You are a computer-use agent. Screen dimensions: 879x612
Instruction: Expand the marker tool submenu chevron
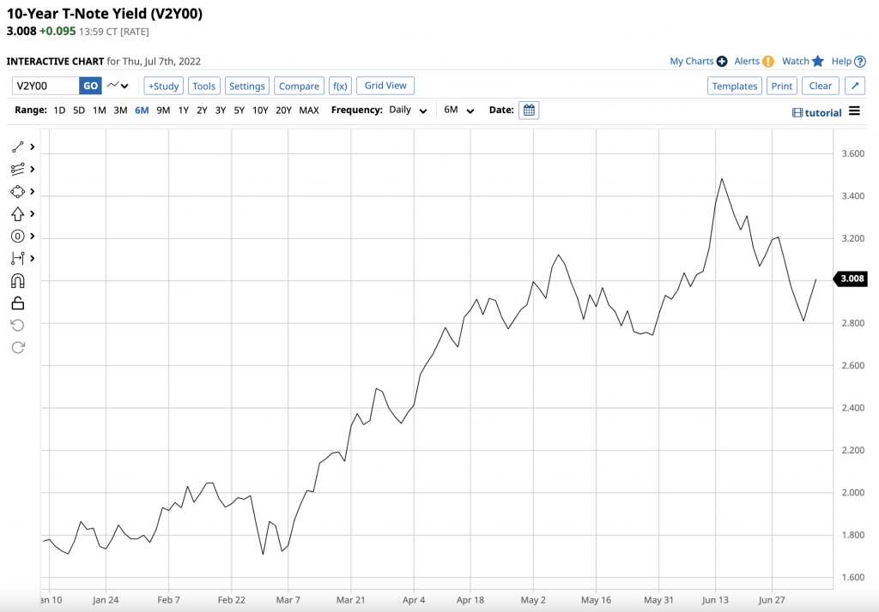pyautogui.click(x=33, y=237)
